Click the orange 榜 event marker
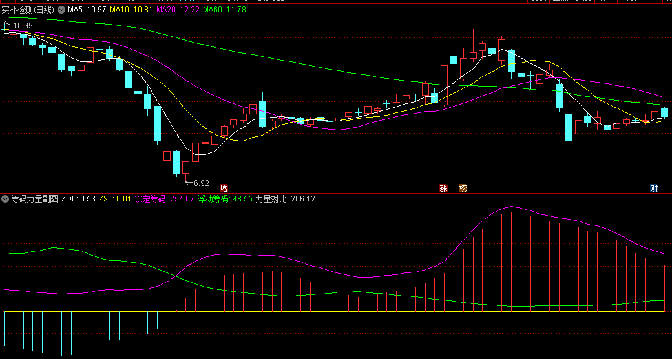672x359 pixels. [x=463, y=188]
